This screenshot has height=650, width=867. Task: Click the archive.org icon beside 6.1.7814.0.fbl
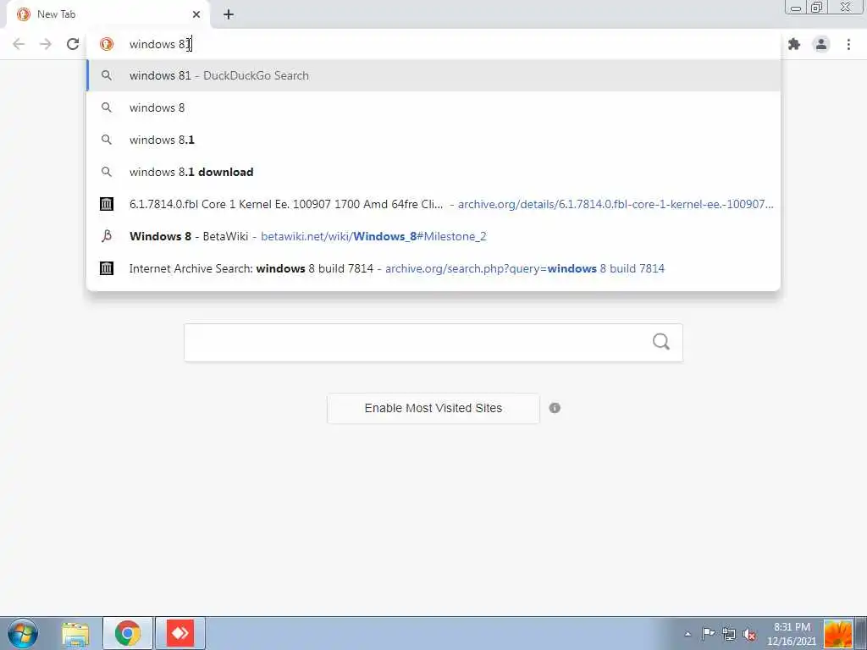point(106,204)
